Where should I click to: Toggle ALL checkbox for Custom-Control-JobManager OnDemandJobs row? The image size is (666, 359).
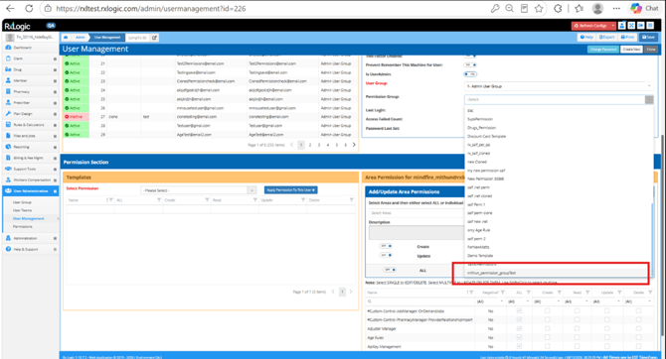[519, 310]
